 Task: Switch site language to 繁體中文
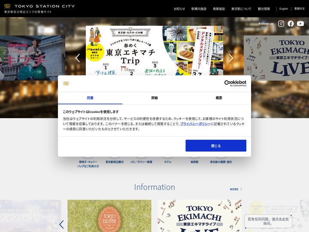(300, 9)
